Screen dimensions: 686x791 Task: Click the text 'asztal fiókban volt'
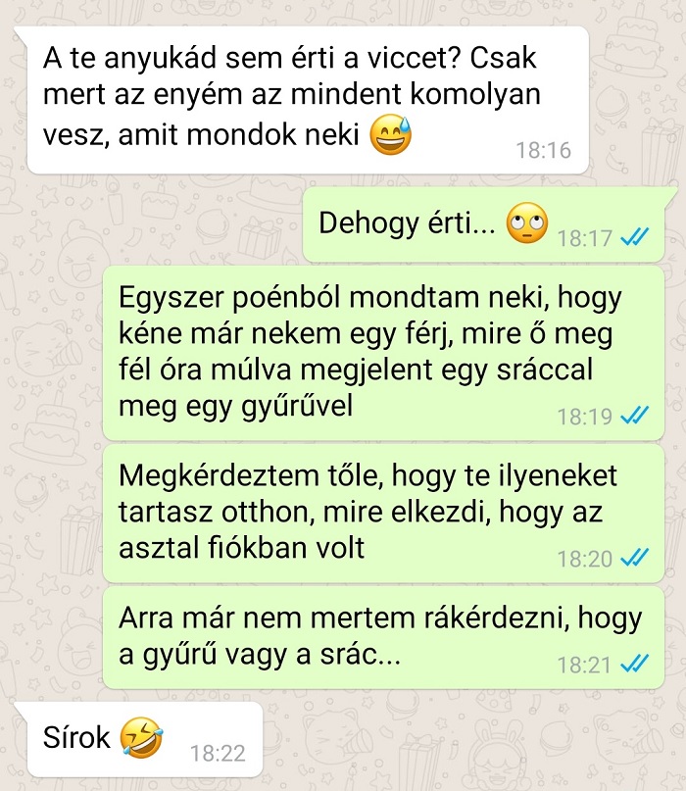coord(241,548)
